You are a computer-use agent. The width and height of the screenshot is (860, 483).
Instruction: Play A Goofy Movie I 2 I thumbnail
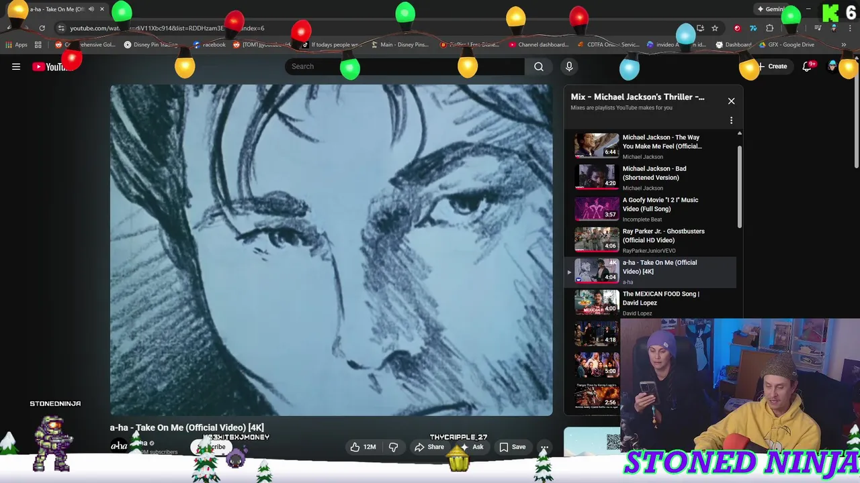point(597,208)
